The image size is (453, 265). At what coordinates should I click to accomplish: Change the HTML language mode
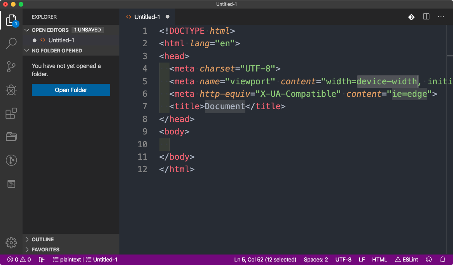coord(380,260)
